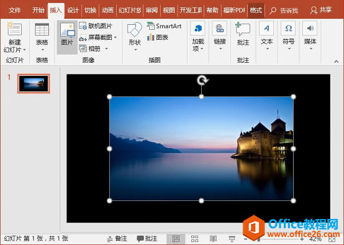Click the zoom slider in status bar
Screen dimensions: 344x245
click(274, 239)
